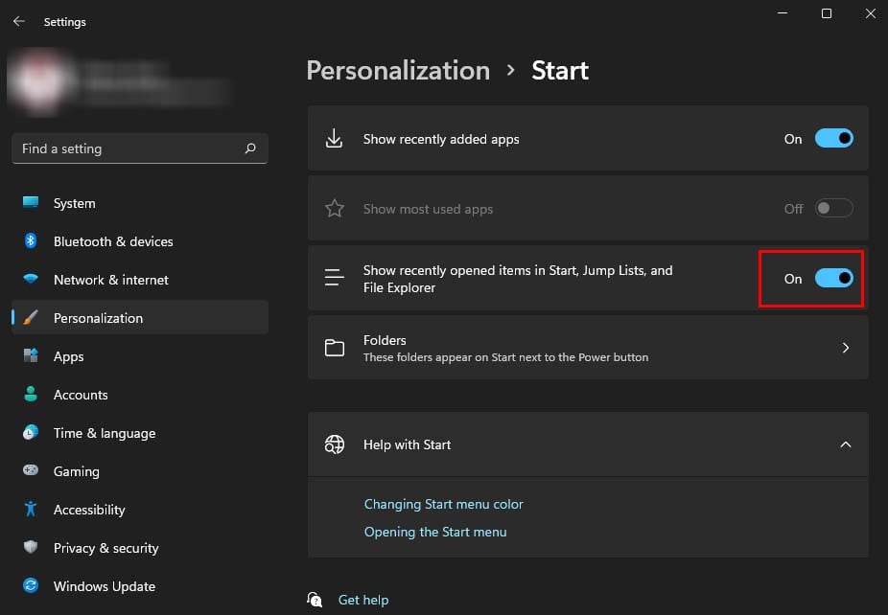
Task: Click the search magnifier icon
Action: coord(250,148)
